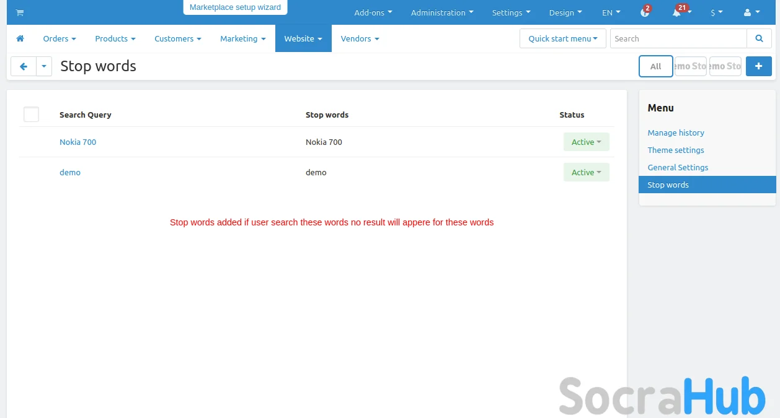The image size is (780, 418).
Task: Click the shopping cart storefront icon
Action: pos(20,12)
